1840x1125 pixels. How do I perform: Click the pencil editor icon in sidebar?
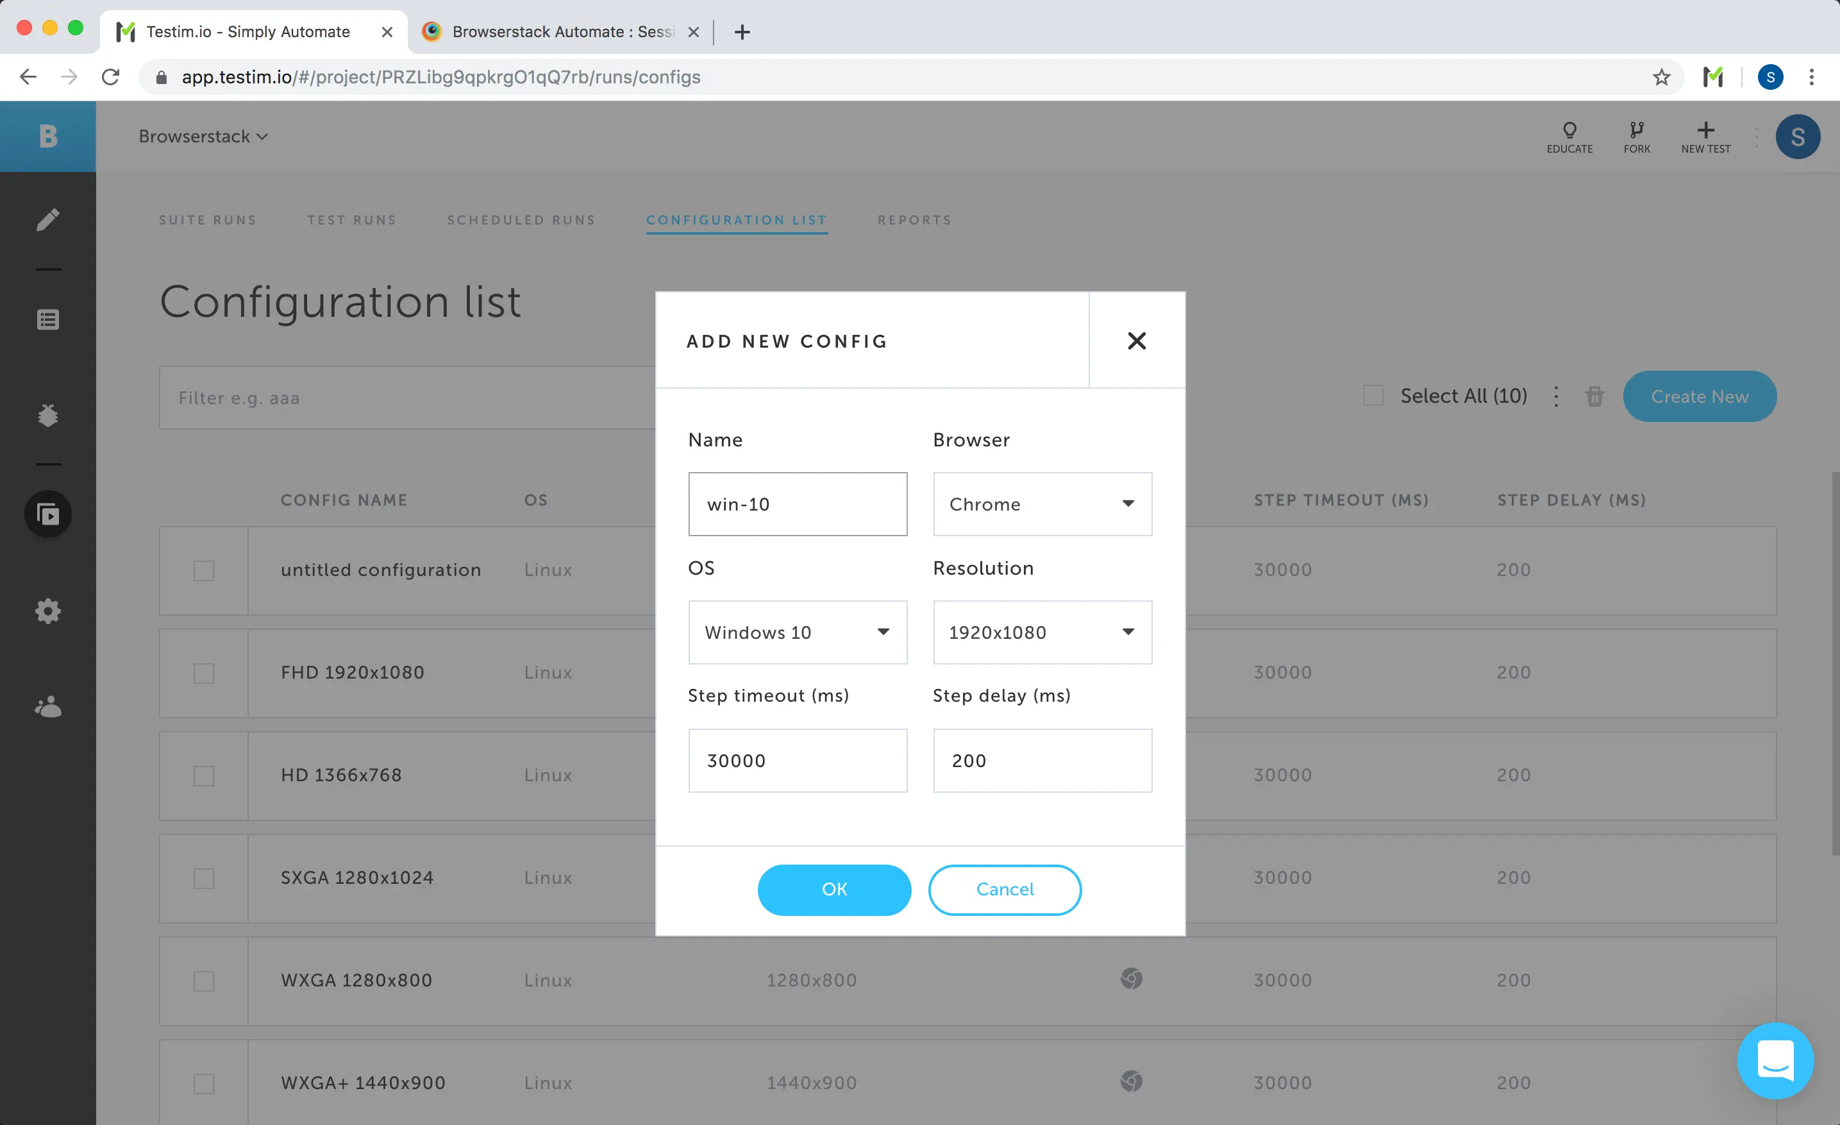[x=48, y=219]
